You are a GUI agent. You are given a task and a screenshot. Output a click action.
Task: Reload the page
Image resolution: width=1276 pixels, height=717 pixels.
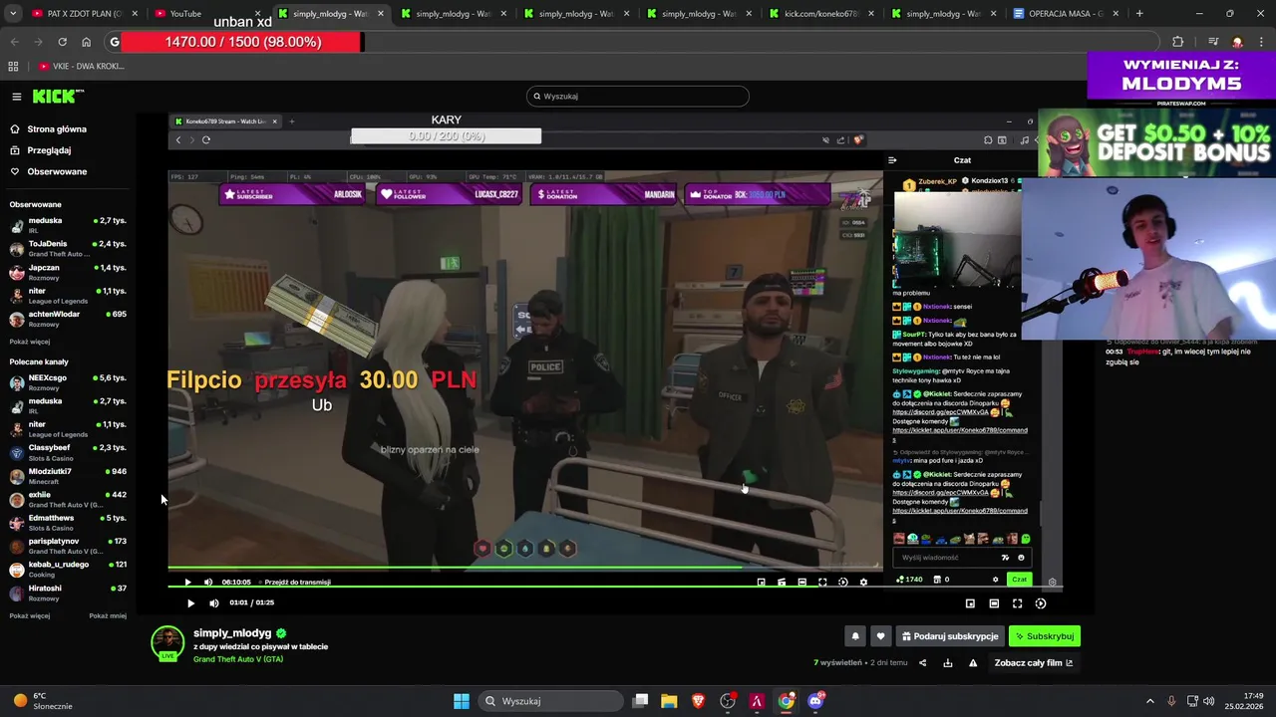pyautogui.click(x=62, y=42)
